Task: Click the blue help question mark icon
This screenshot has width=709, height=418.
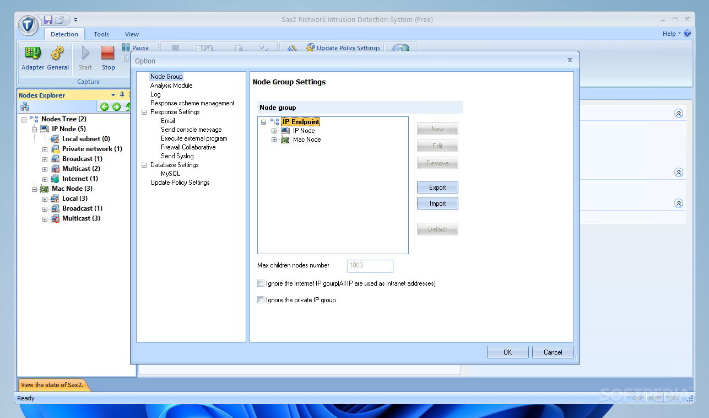Action: [688, 34]
